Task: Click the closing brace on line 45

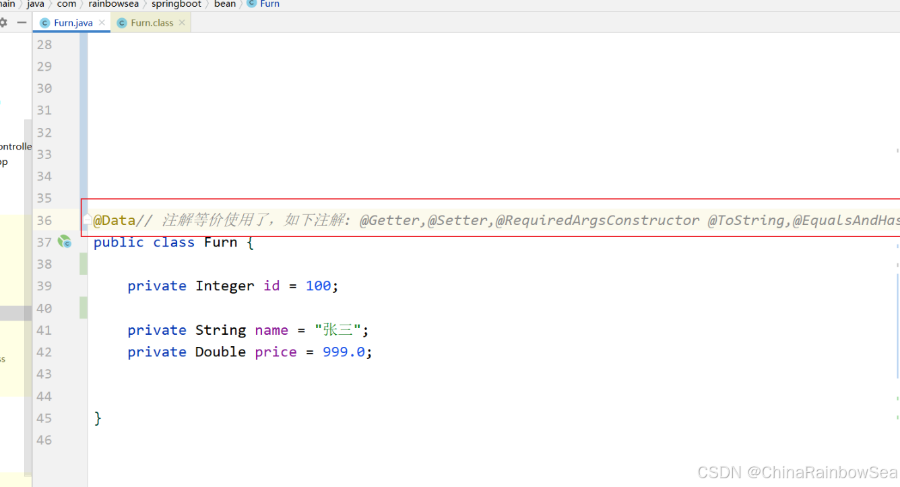Action: 98,418
